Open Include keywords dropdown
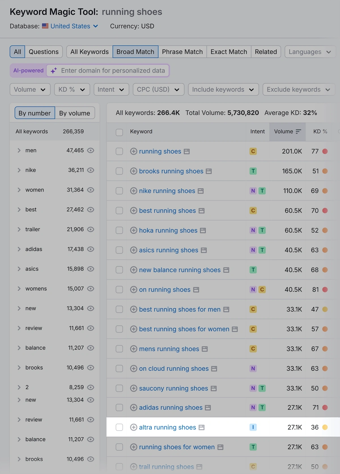Screen dimensions: 340x474 pos(223,89)
